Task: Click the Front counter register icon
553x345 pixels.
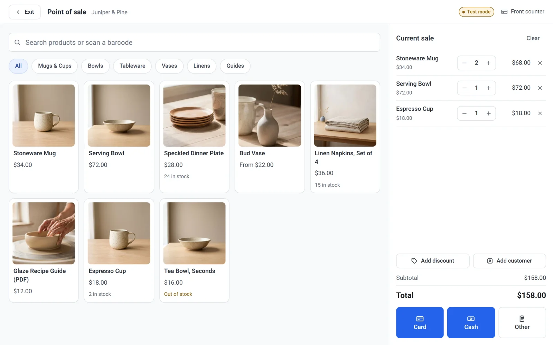Action: pyautogui.click(x=504, y=12)
